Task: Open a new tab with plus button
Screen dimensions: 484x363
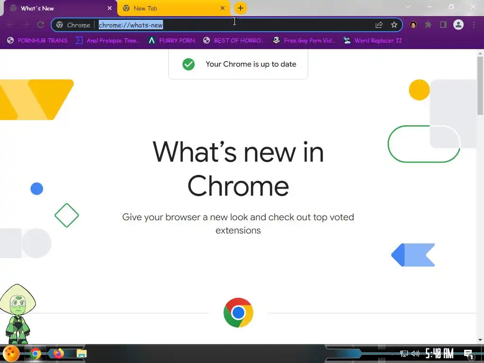Action: coord(241,8)
